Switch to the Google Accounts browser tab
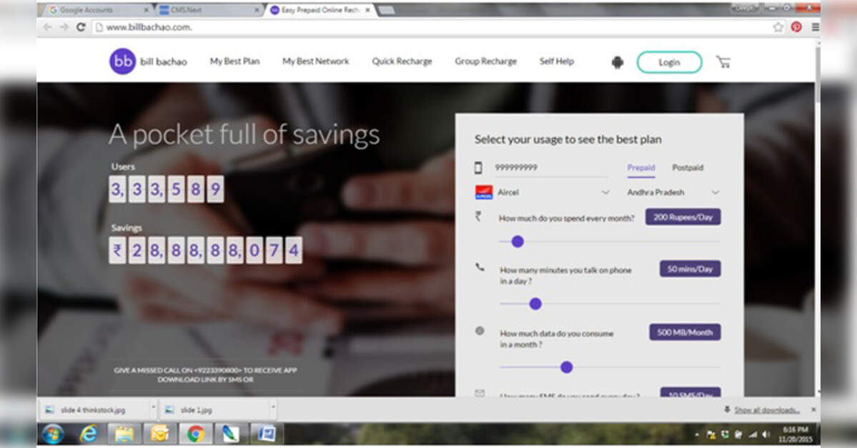 95,10
